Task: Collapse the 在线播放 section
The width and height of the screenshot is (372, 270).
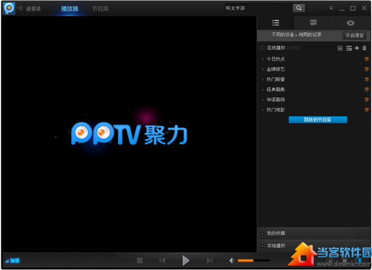Action: pyautogui.click(x=262, y=48)
